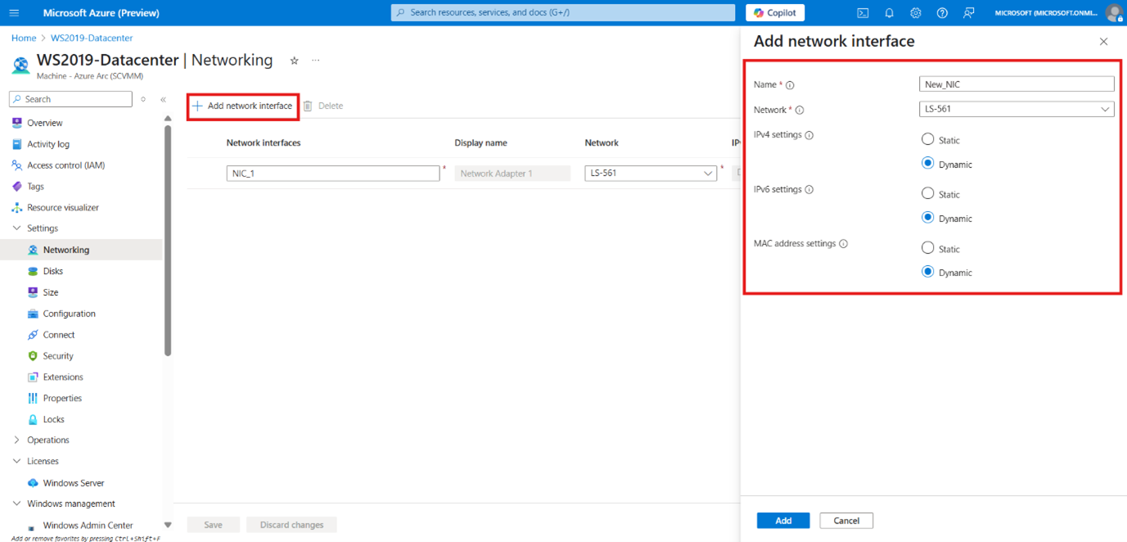Go to Access control (IAM)

pyautogui.click(x=65, y=165)
